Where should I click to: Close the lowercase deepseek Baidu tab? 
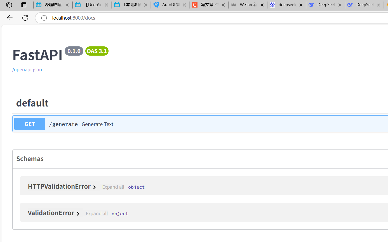pos(301,5)
